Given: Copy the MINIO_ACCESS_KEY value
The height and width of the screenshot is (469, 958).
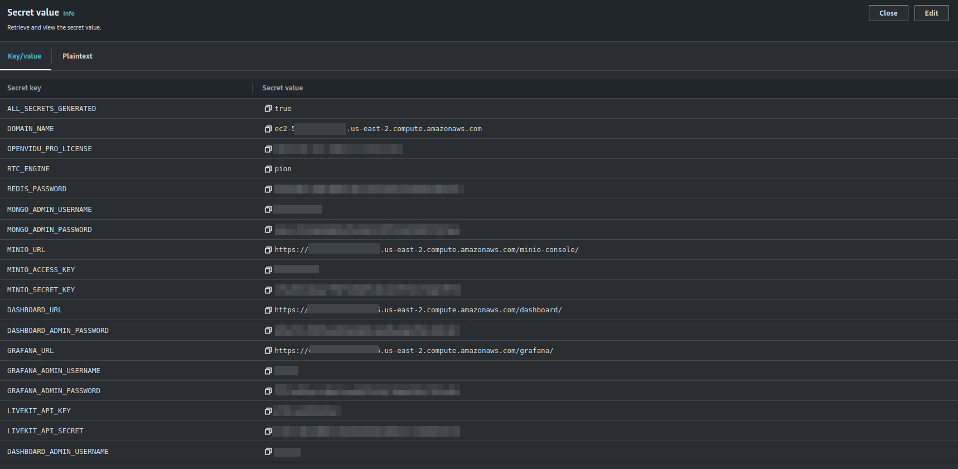Looking at the screenshot, I should click(x=268, y=270).
